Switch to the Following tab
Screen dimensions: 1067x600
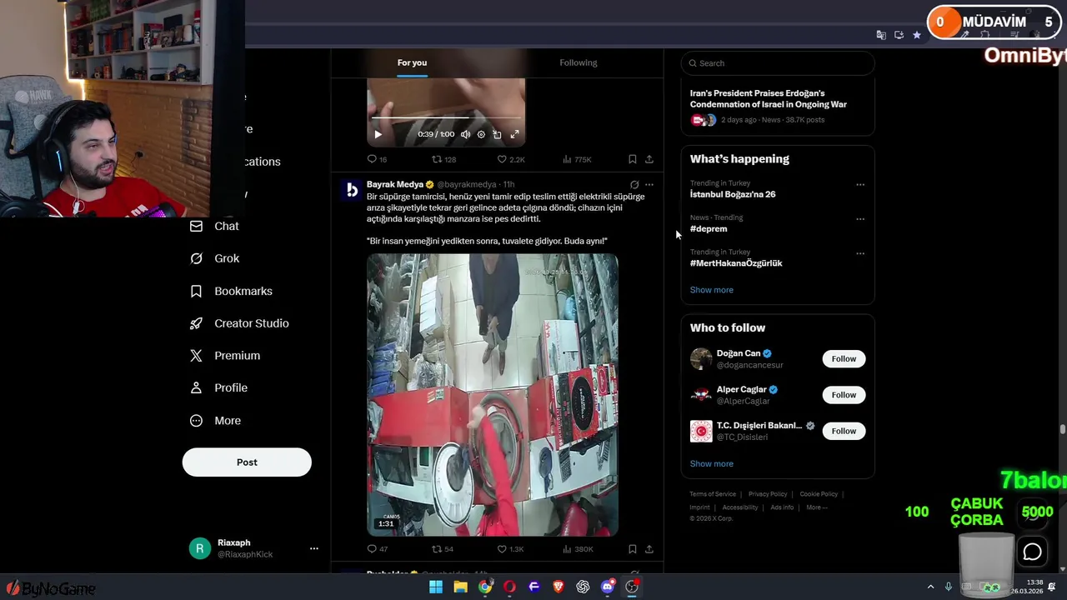579,62
